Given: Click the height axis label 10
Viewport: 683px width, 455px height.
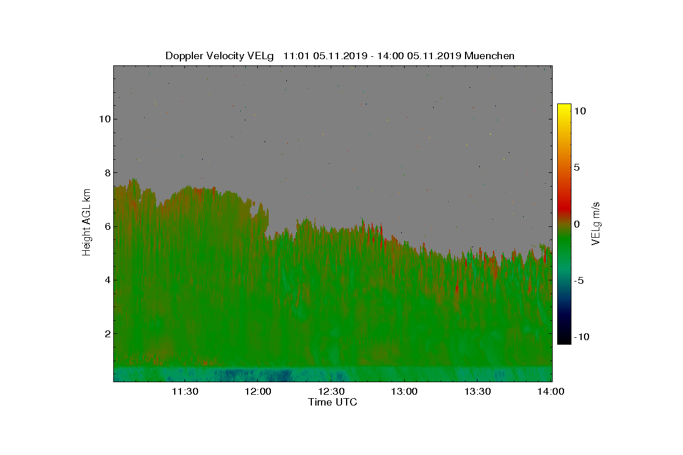Looking at the screenshot, I should pos(104,119).
